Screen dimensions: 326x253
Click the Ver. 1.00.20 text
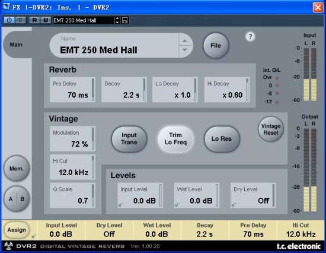[145, 246]
